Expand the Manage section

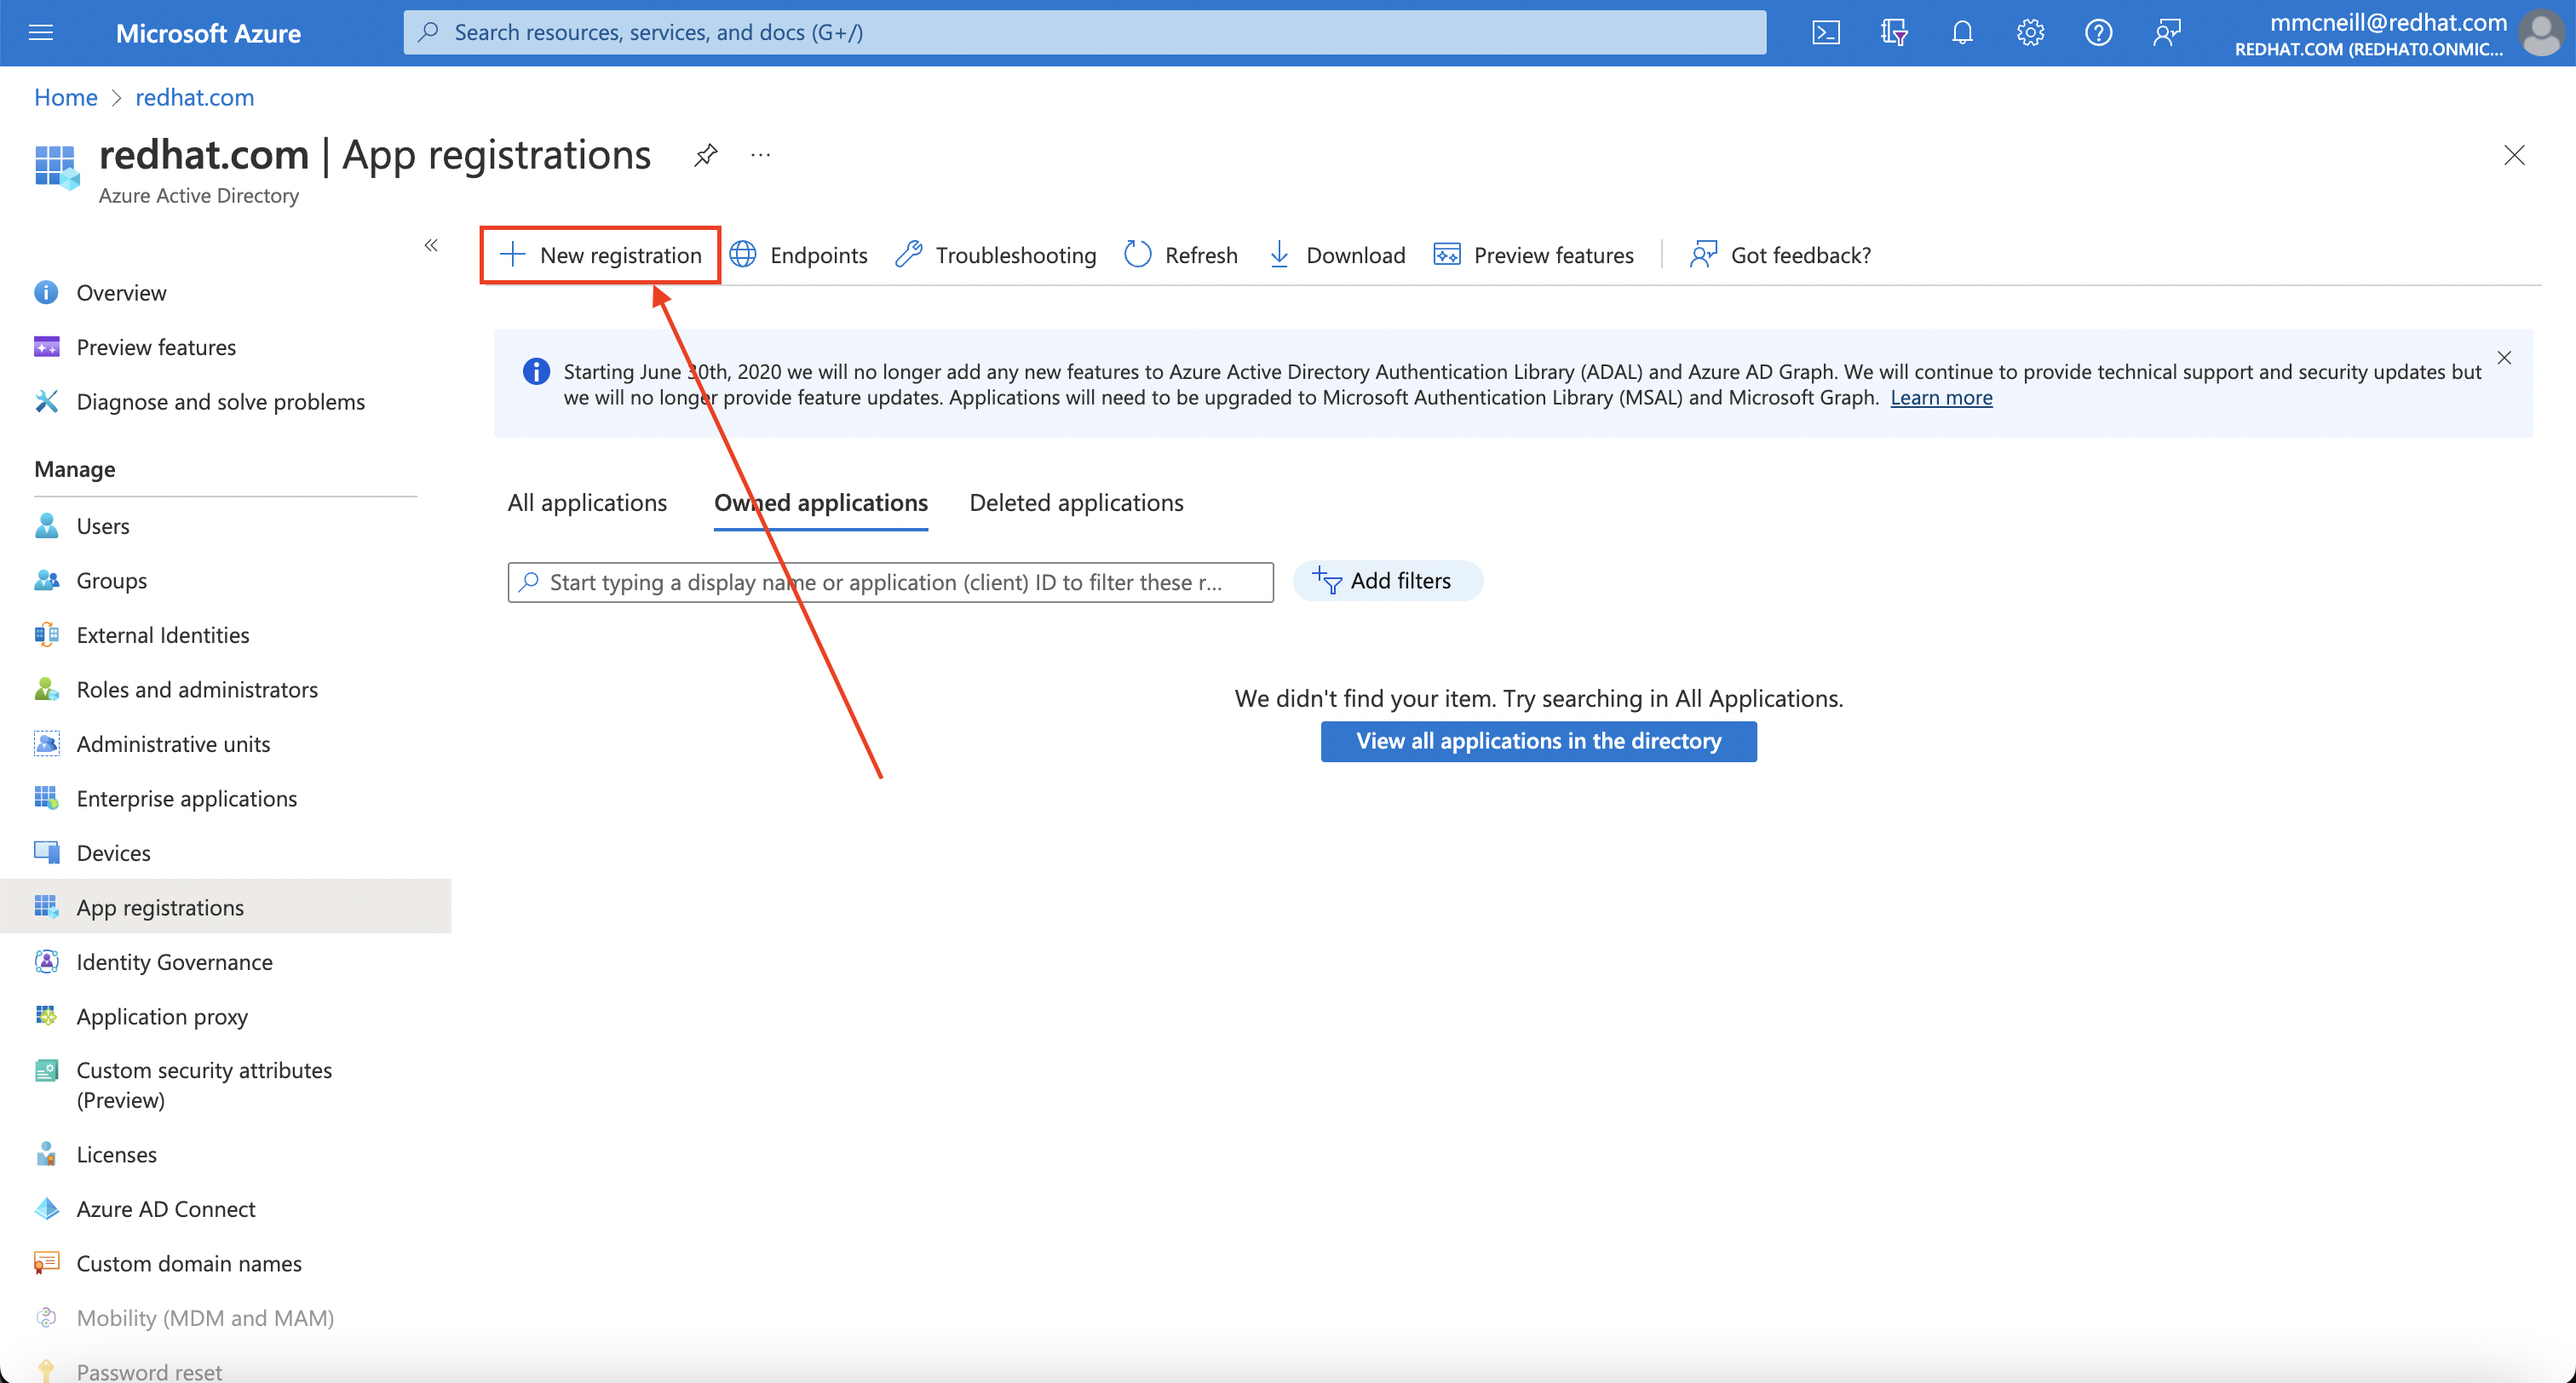75,468
